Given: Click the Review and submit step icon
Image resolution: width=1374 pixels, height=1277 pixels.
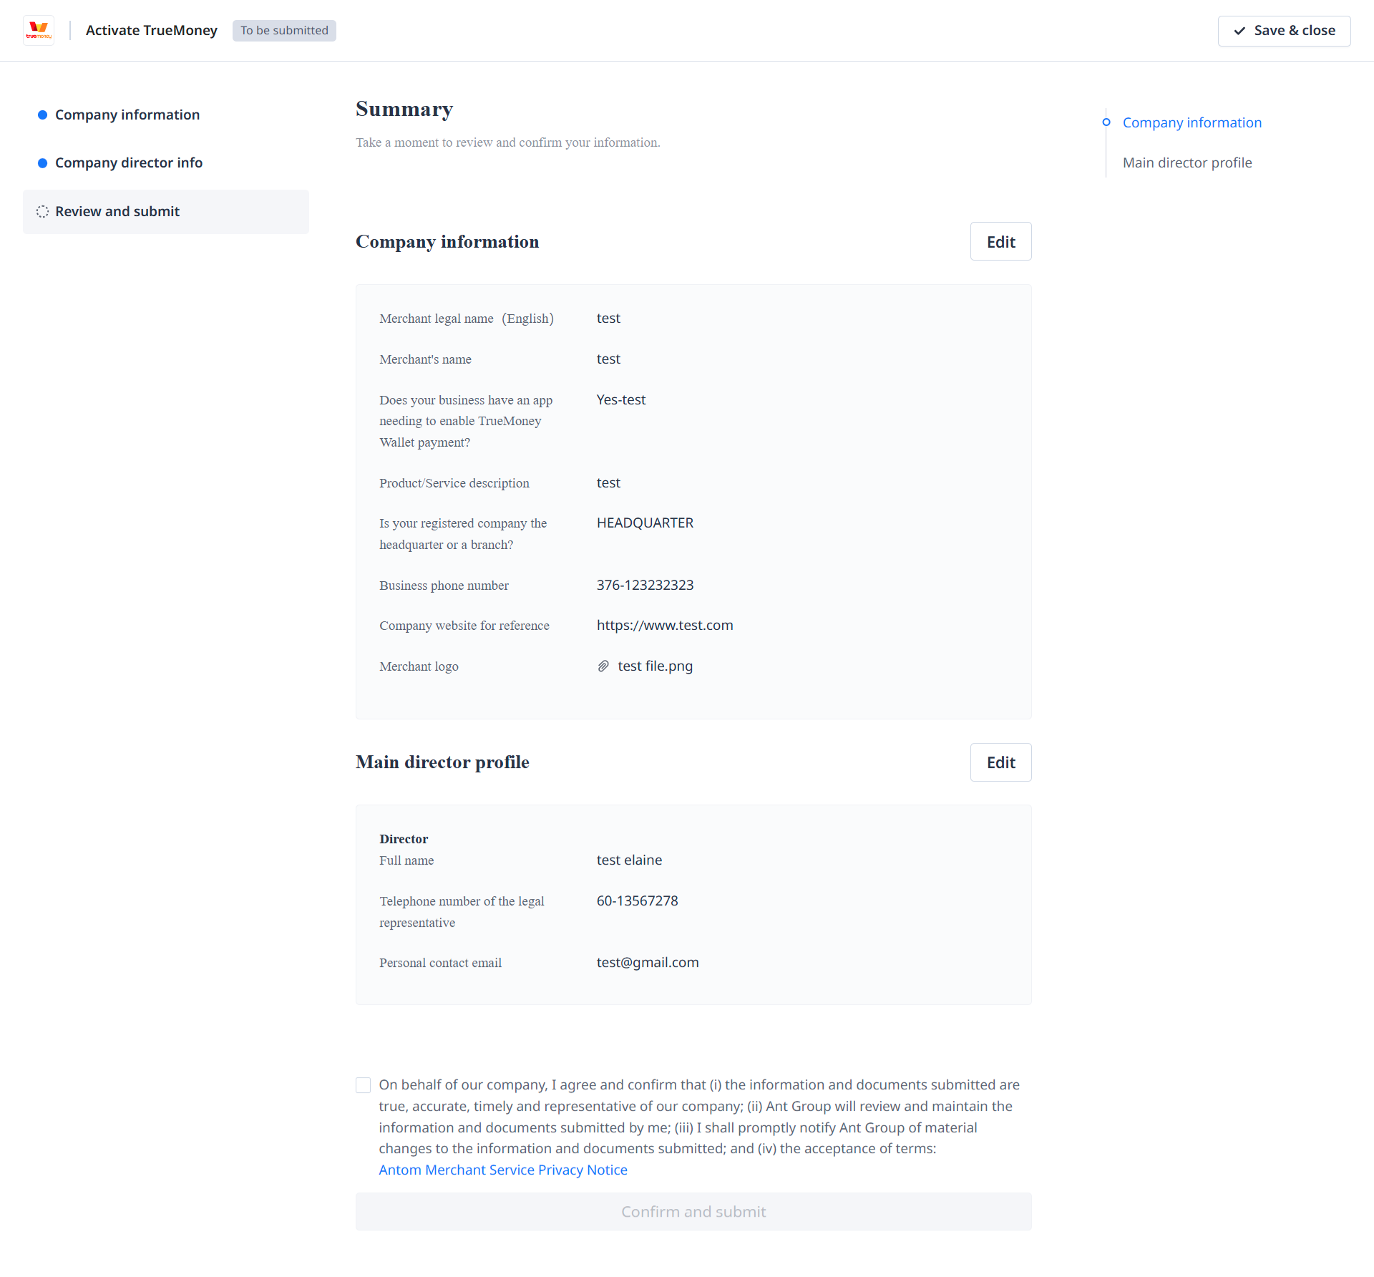Looking at the screenshot, I should [43, 212].
